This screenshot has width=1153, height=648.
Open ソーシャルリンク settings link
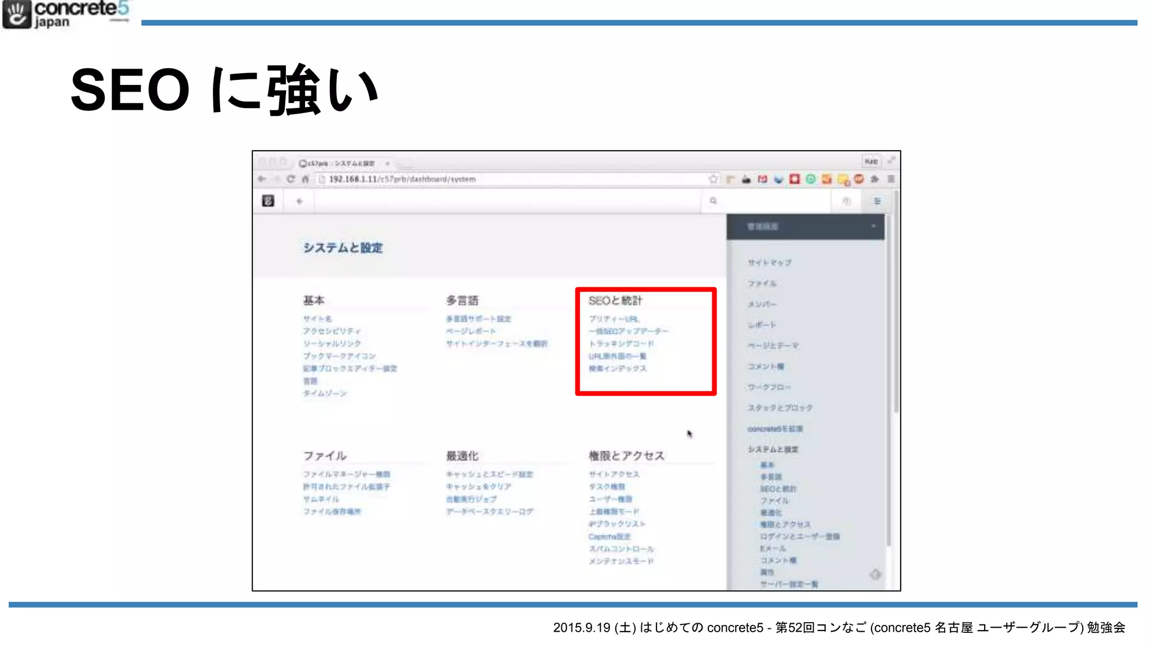click(x=332, y=343)
